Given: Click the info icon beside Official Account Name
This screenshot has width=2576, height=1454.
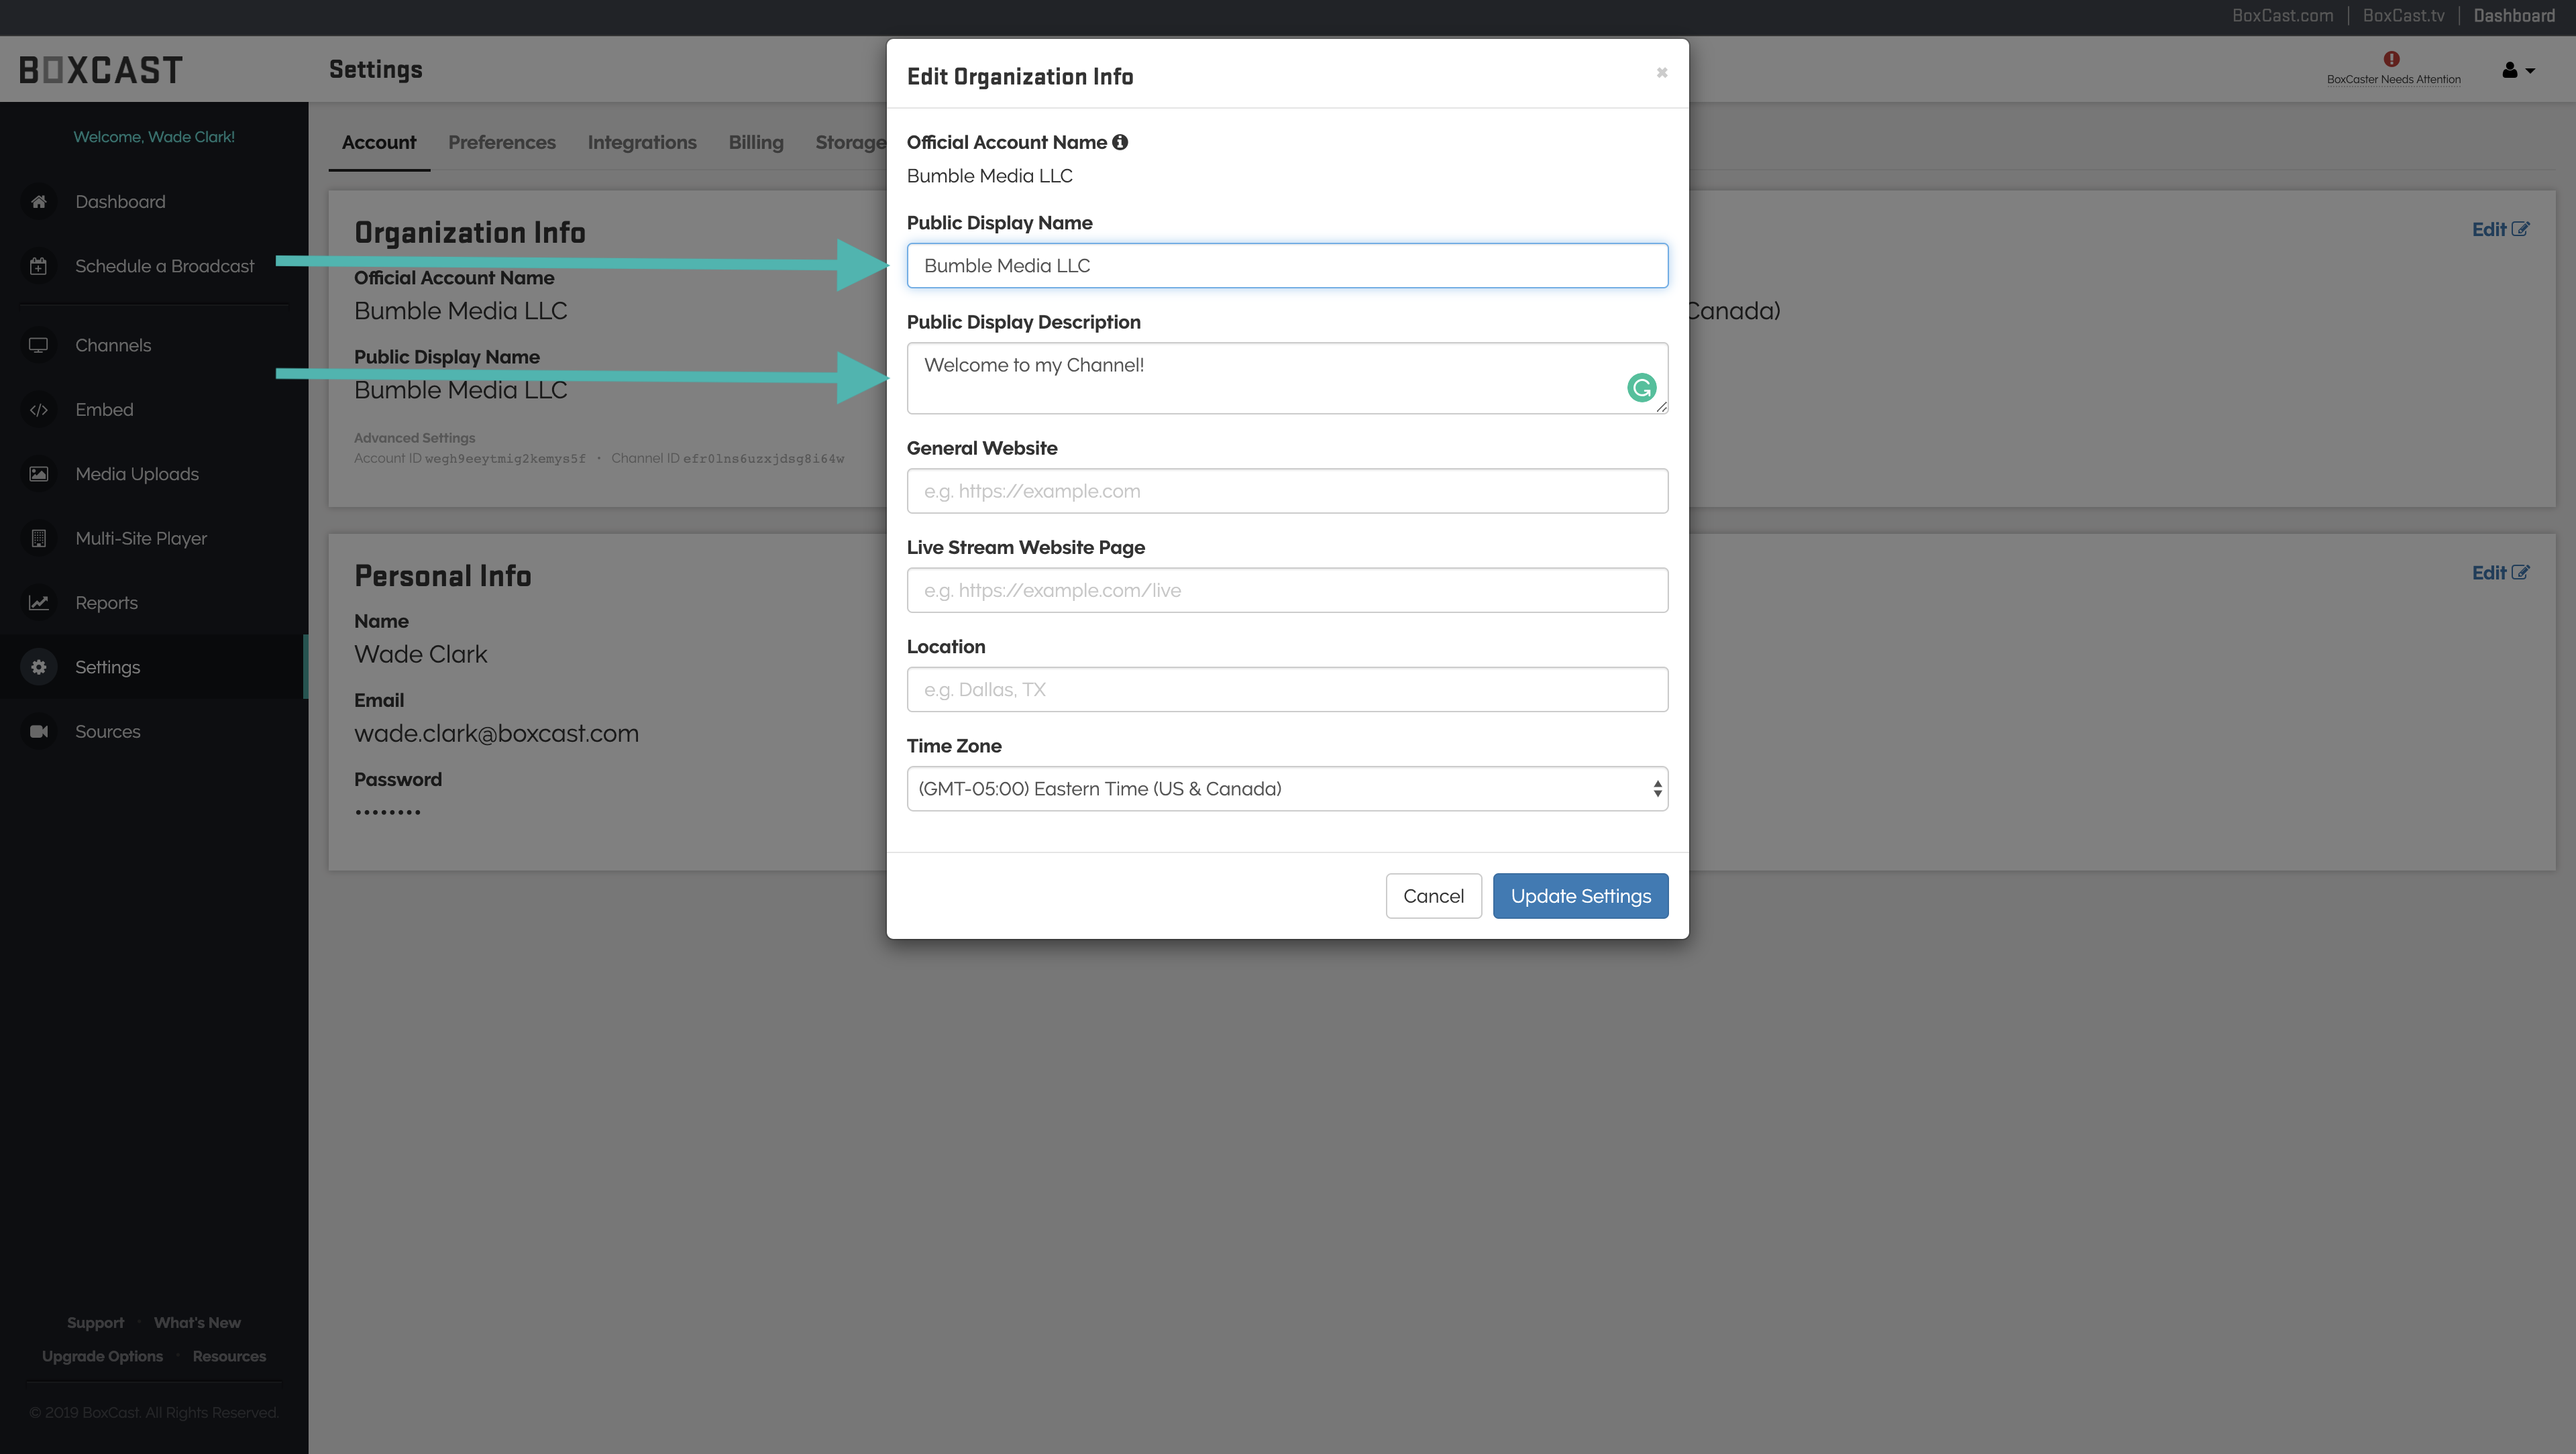Looking at the screenshot, I should (x=1120, y=142).
